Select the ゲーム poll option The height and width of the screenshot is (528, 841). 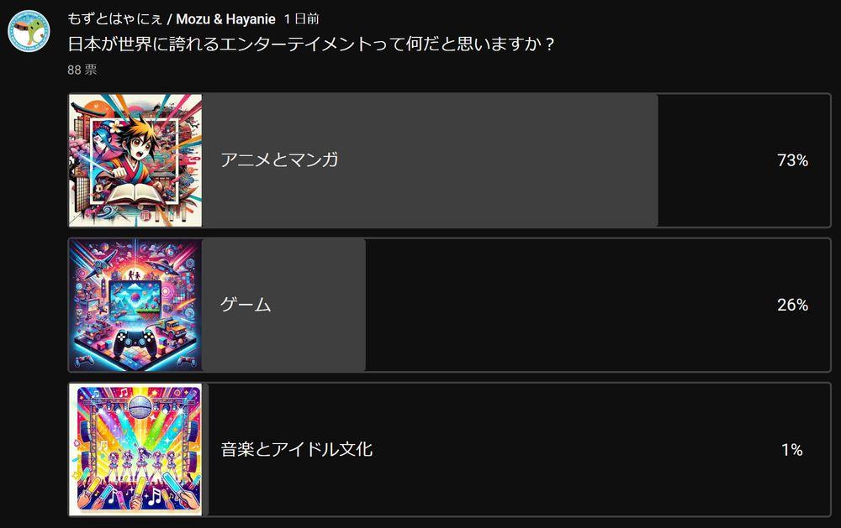click(x=449, y=305)
